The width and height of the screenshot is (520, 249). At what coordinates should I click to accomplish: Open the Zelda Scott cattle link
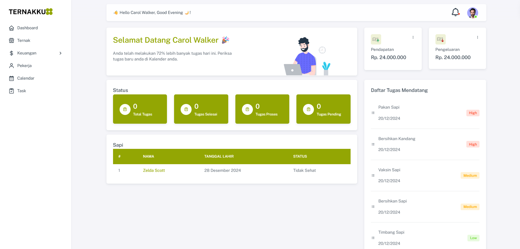point(154,170)
